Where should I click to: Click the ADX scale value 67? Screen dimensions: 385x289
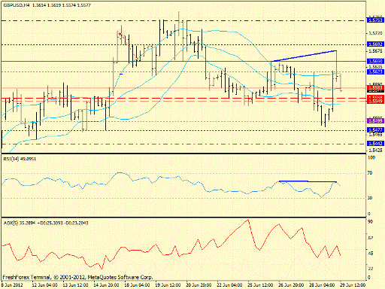click(370, 238)
